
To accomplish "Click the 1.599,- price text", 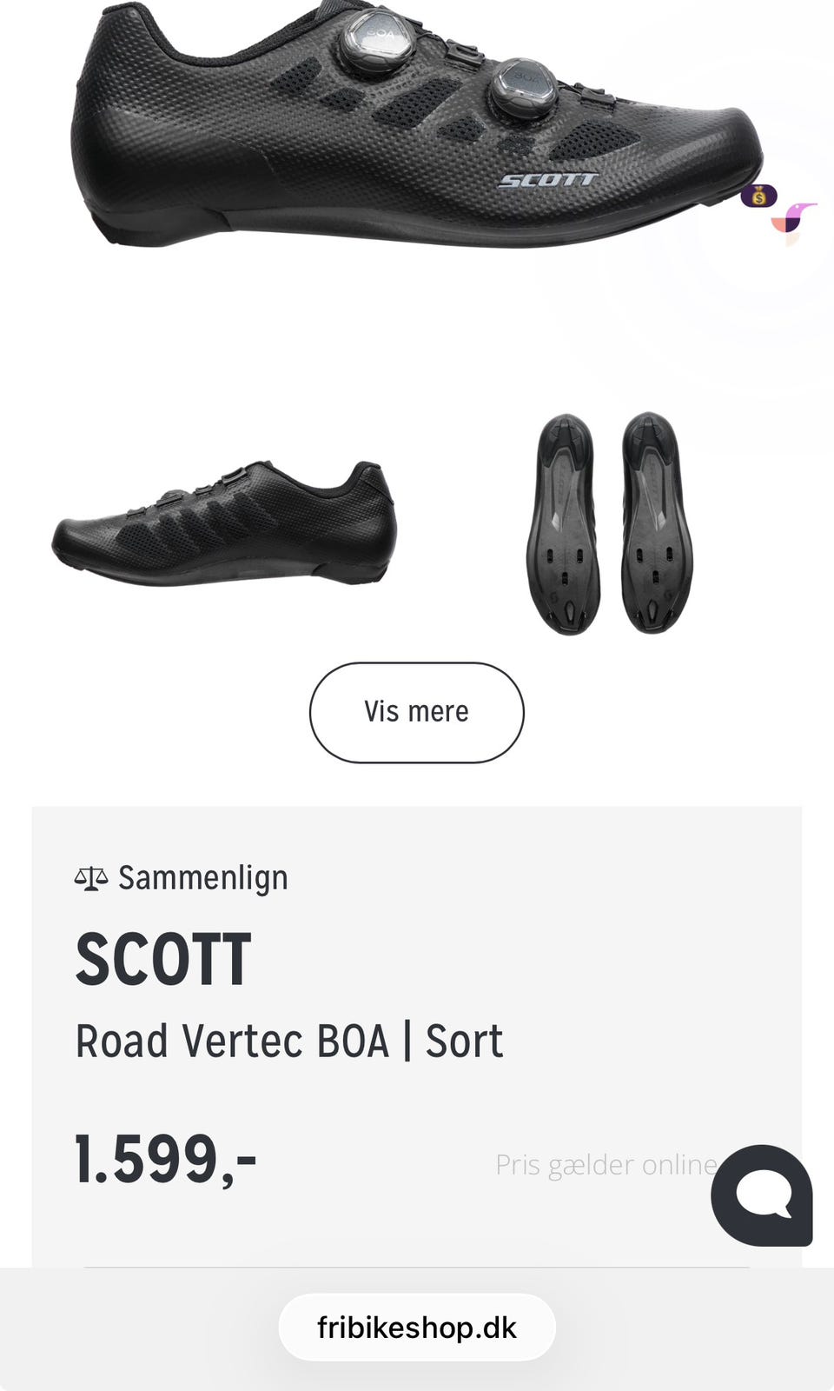I will click(166, 1160).
